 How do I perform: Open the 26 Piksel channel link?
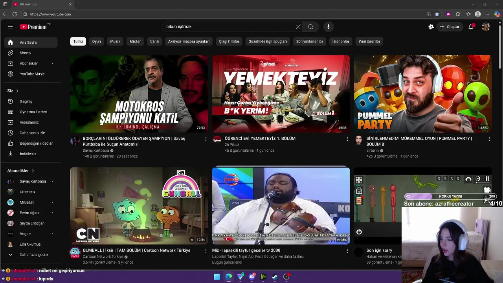pyautogui.click(x=232, y=145)
